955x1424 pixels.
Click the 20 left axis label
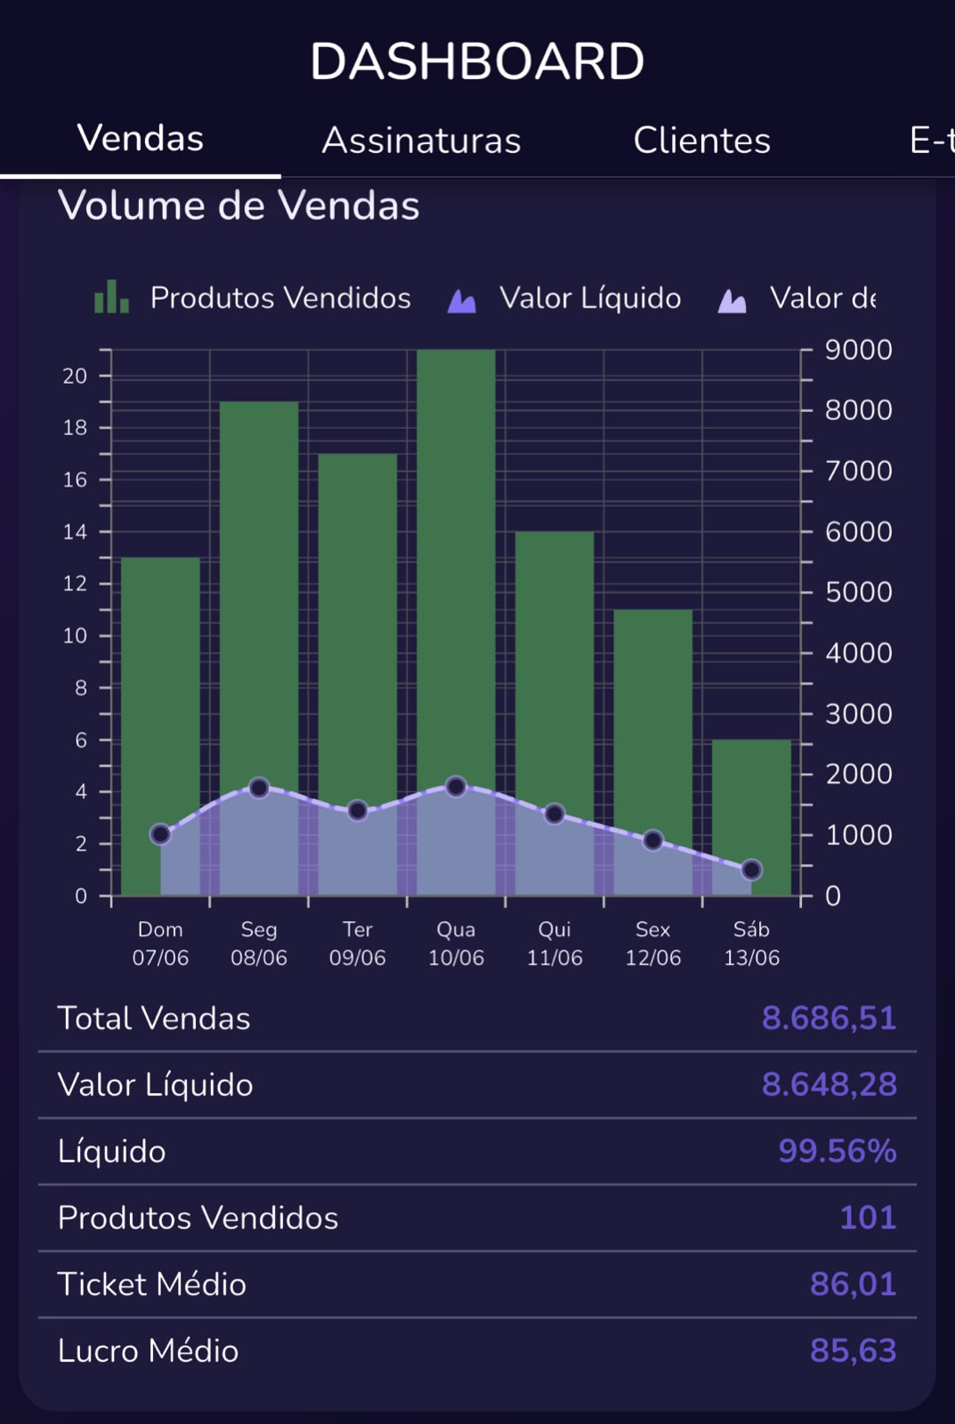(75, 376)
